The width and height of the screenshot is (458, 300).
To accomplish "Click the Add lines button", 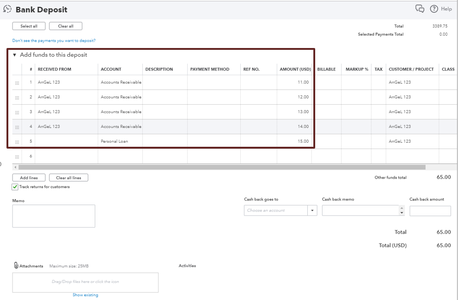I will point(29,177).
